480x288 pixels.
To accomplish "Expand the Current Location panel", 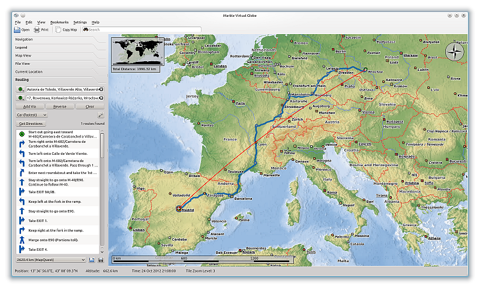I will click(x=59, y=71).
